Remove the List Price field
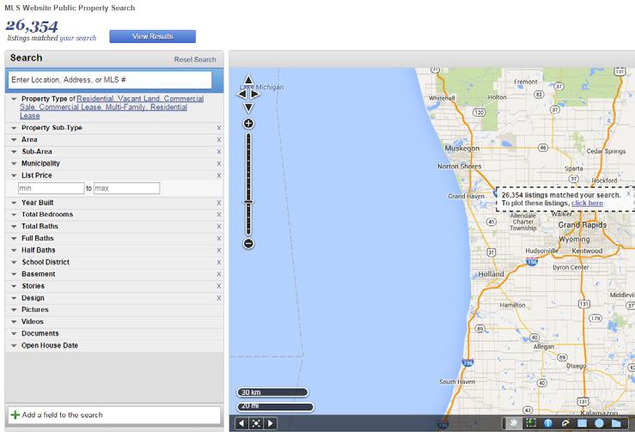 coord(219,176)
